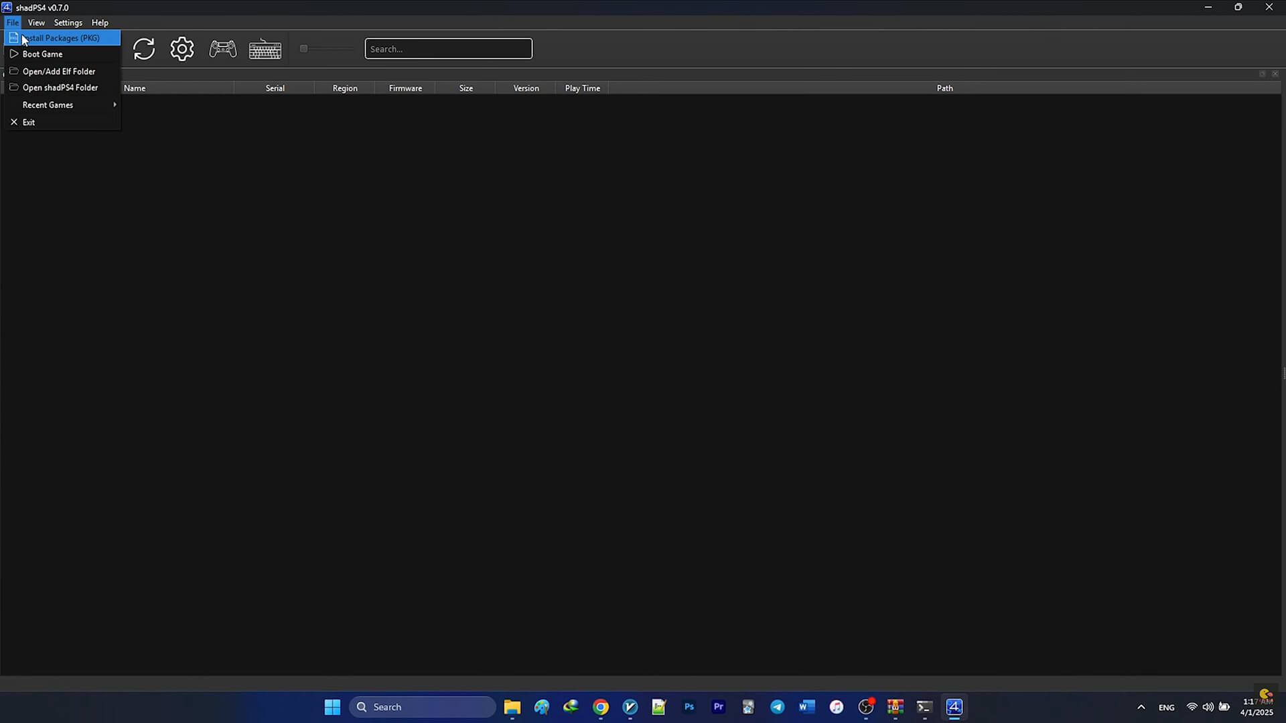
Task: Click the refresh game list icon
Action: pos(144,49)
